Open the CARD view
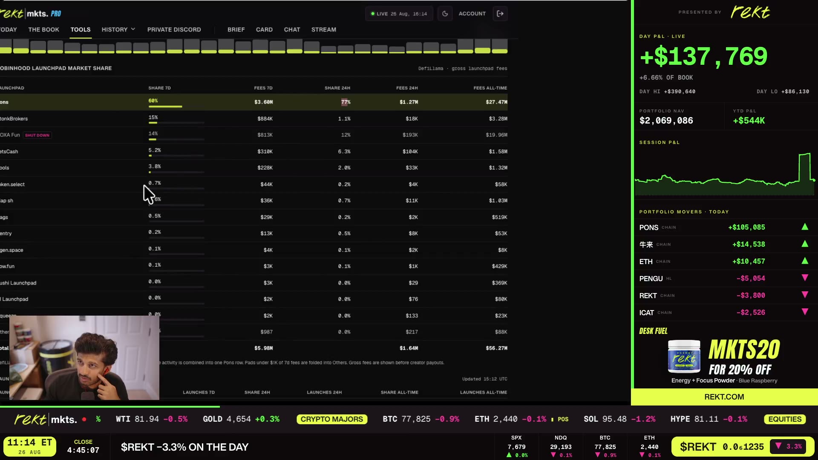 (264, 29)
